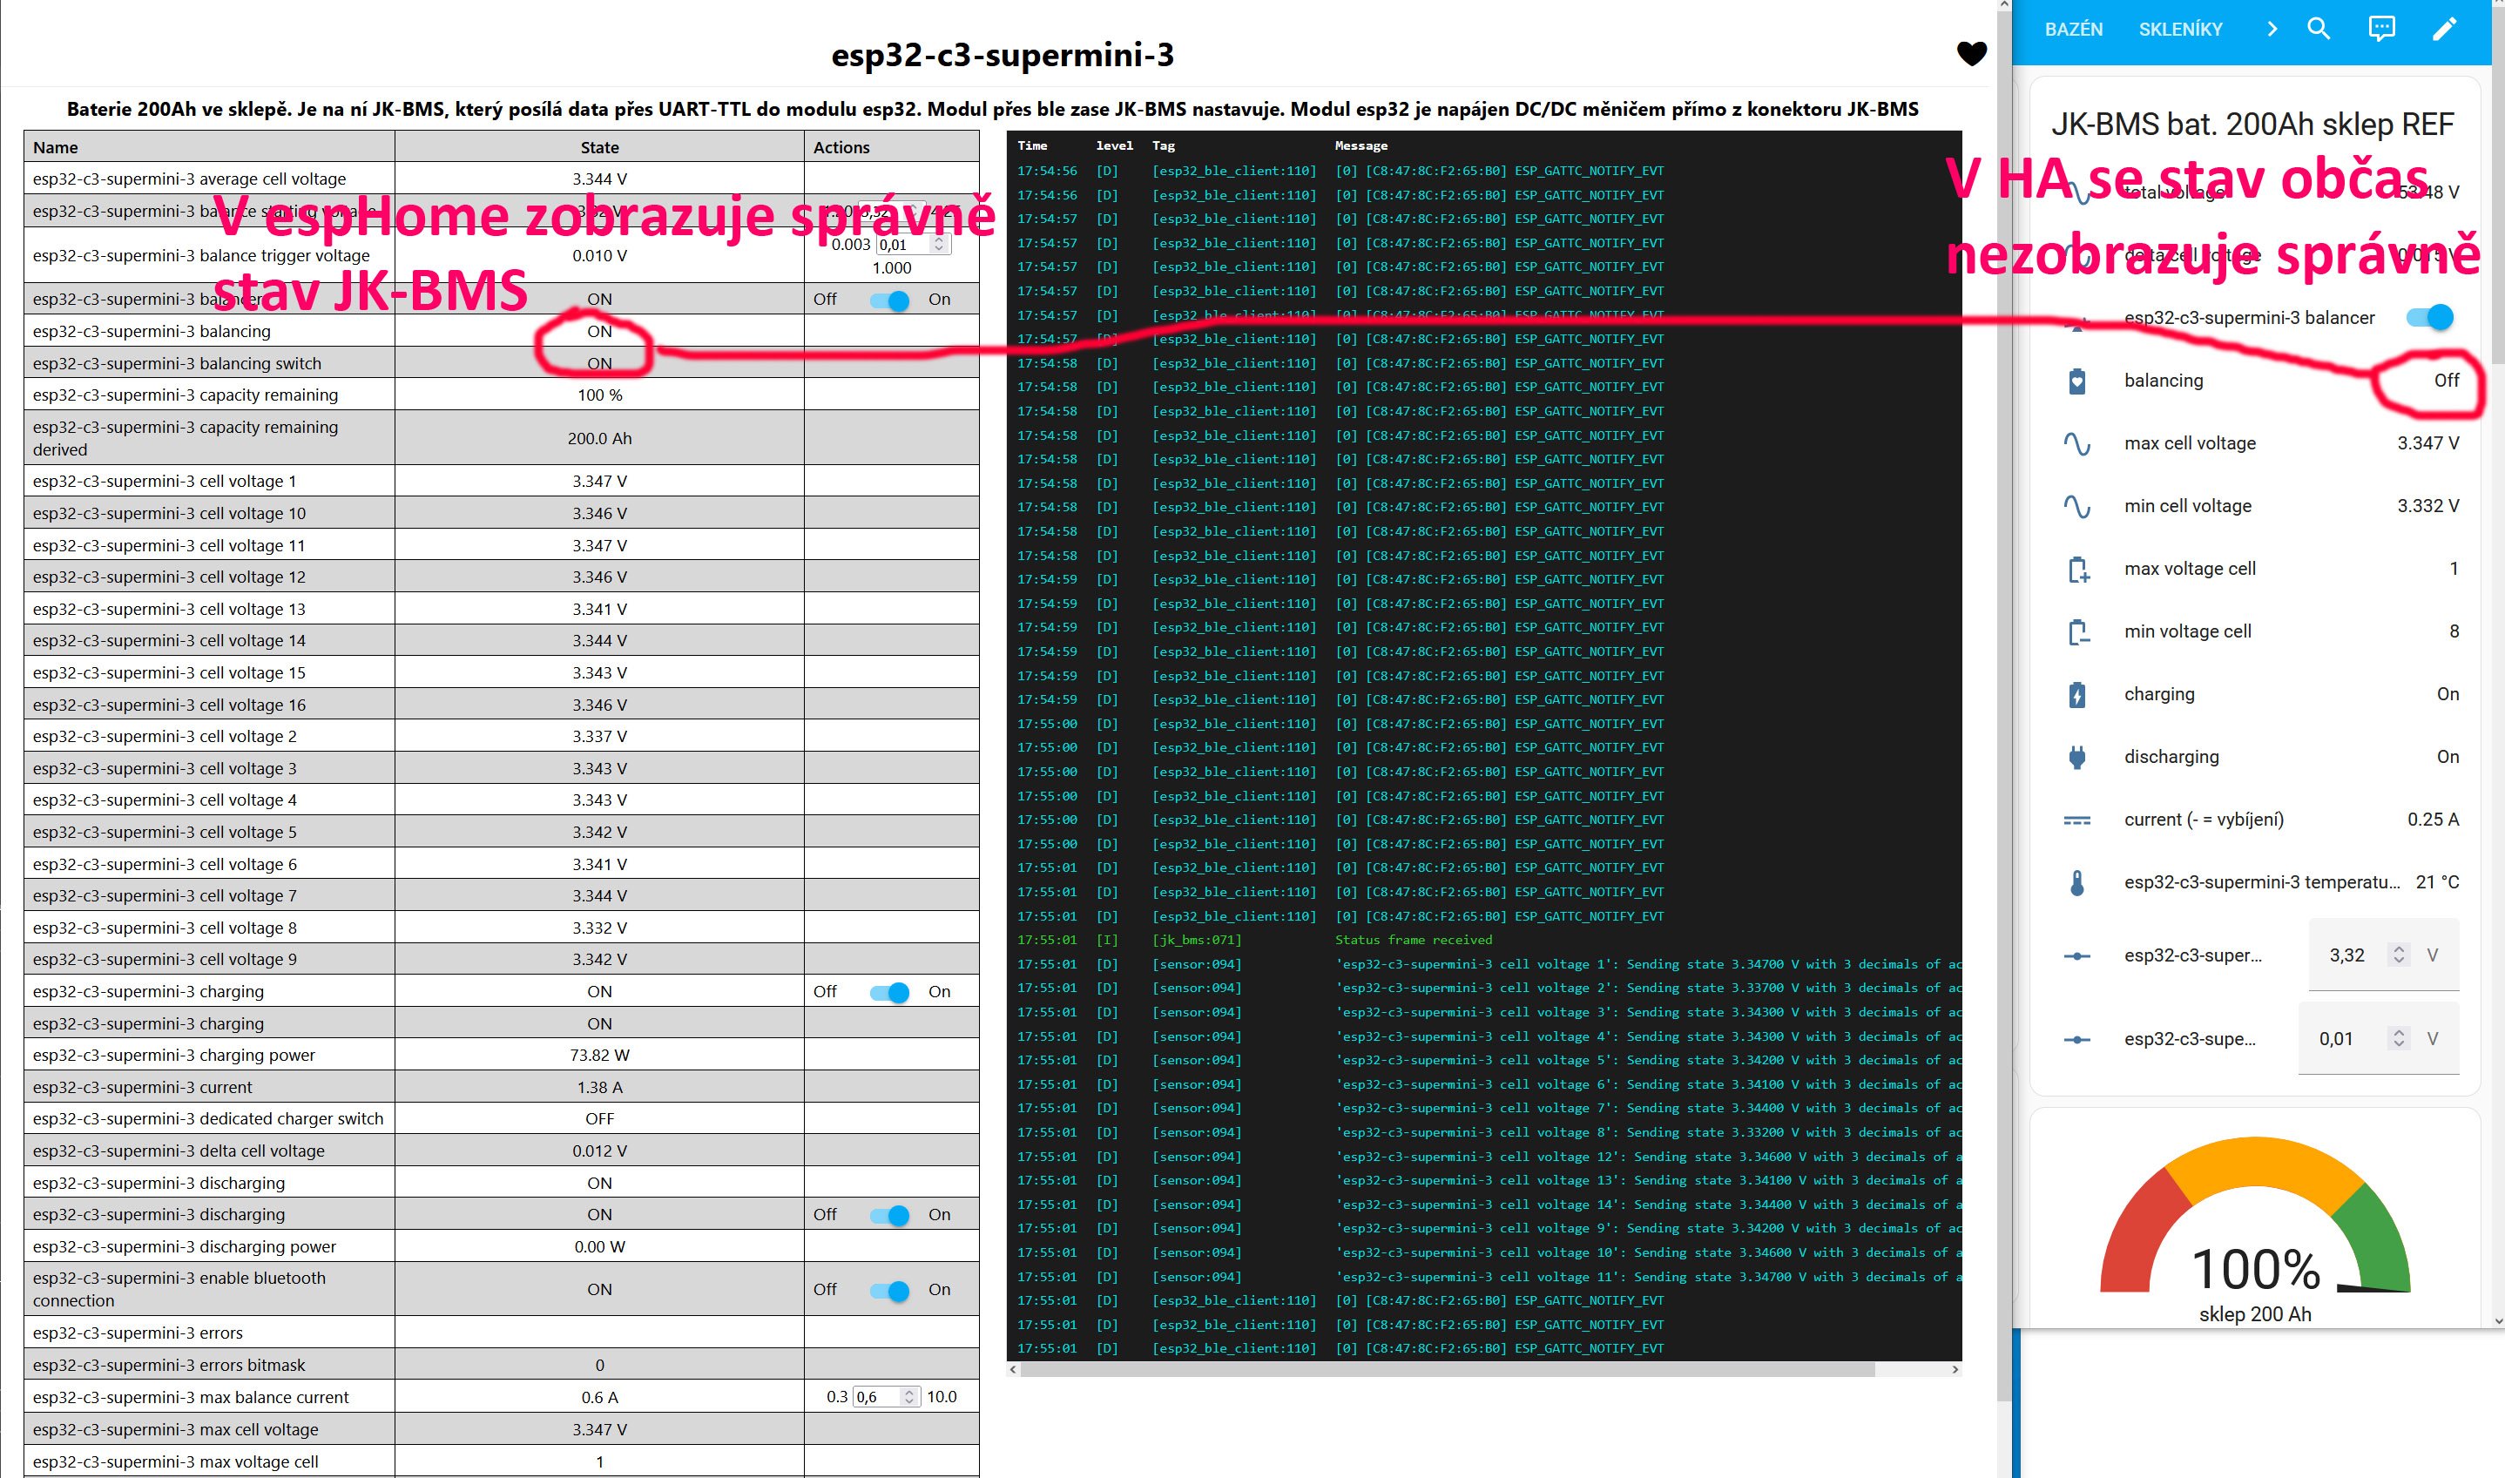Click the battery icon next to balancing

(2076, 381)
